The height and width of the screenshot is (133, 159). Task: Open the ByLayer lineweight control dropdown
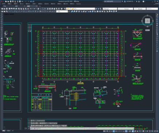140,9
